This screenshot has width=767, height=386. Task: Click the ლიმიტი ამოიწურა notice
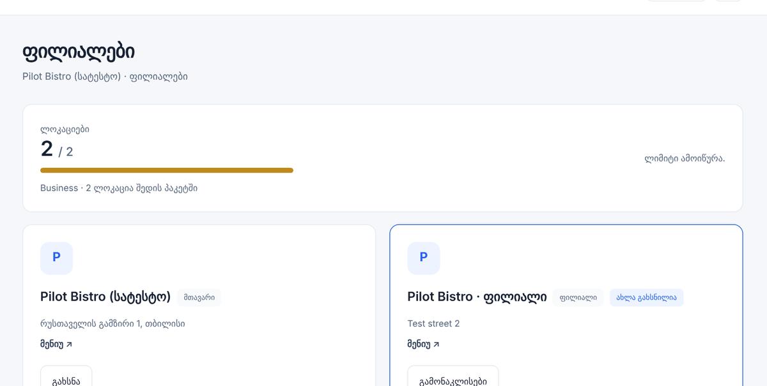685,158
